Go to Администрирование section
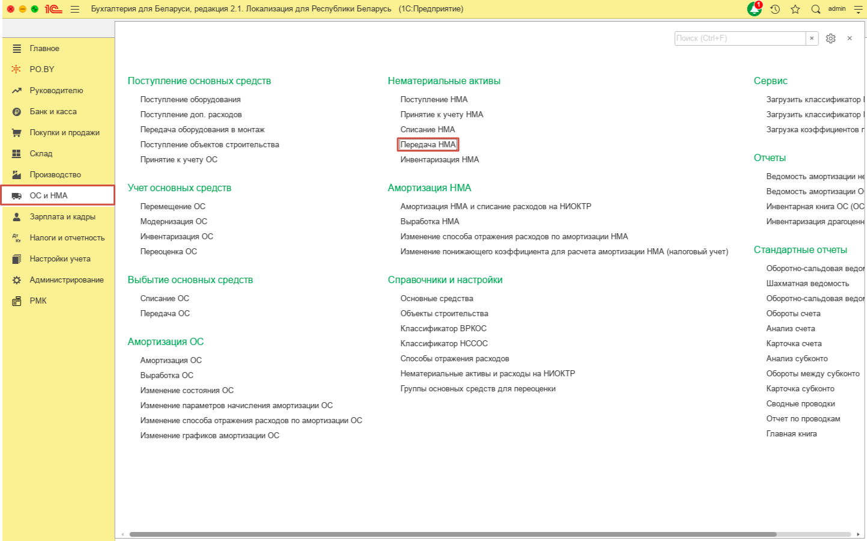This screenshot has height=541, width=867. (x=66, y=280)
